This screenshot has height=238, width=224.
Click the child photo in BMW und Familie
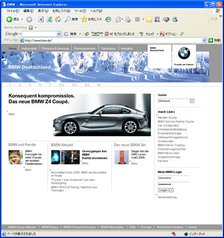click(16, 157)
